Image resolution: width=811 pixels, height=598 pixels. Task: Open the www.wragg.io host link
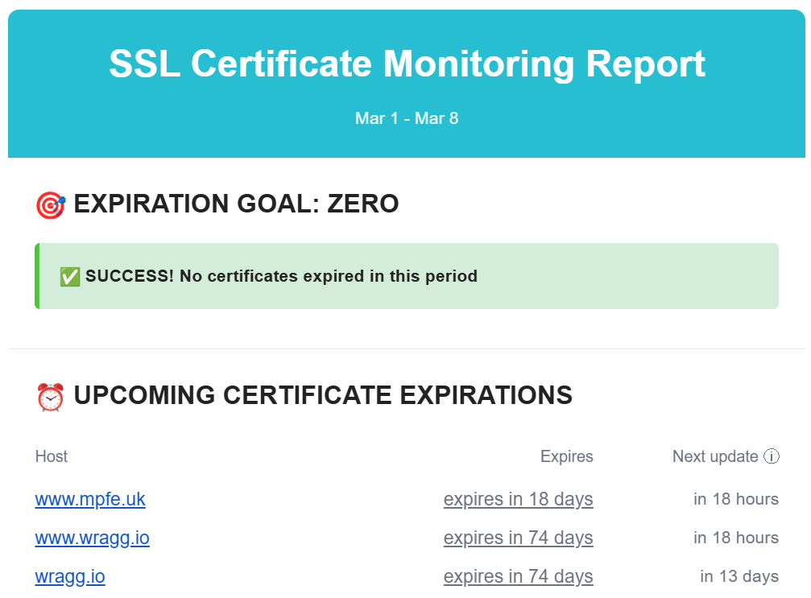(x=92, y=538)
